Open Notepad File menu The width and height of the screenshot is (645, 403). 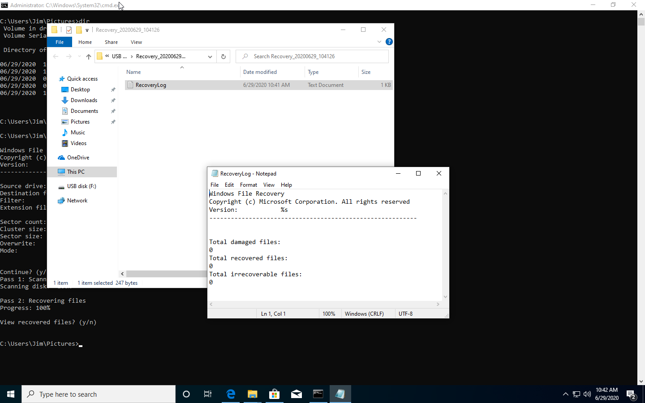pyautogui.click(x=215, y=185)
